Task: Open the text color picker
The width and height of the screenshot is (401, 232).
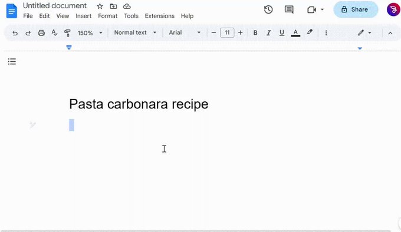Action: pyautogui.click(x=295, y=32)
